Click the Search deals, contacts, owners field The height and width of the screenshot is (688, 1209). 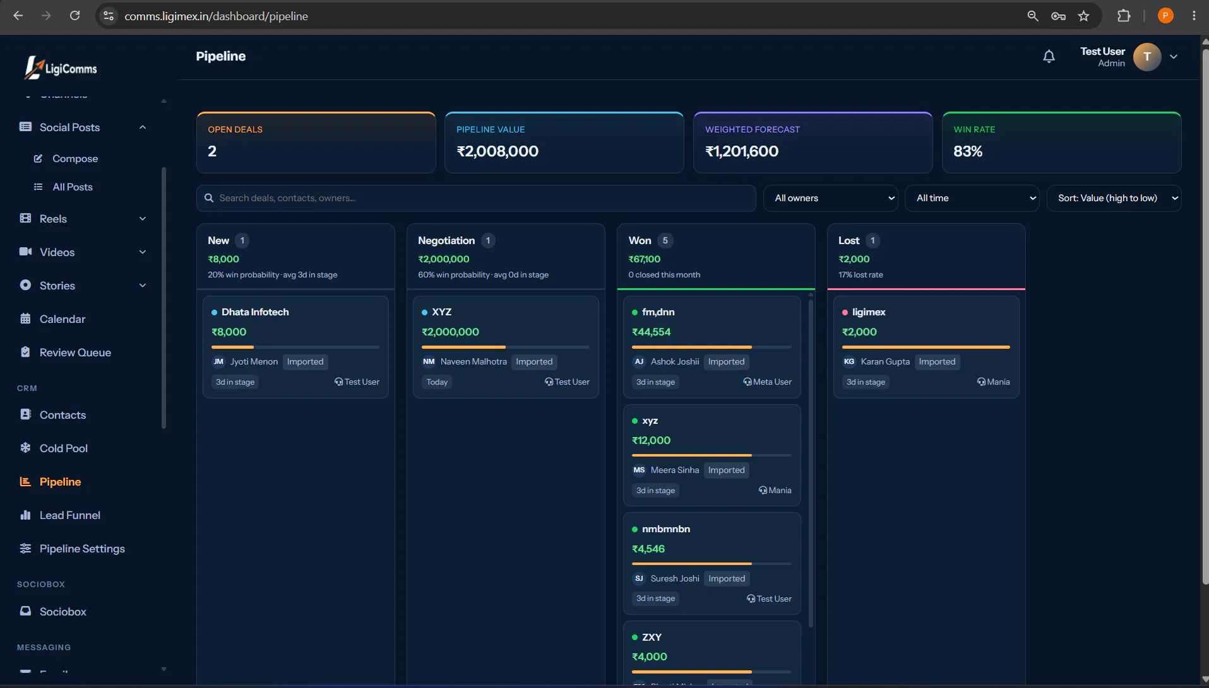[x=476, y=198]
